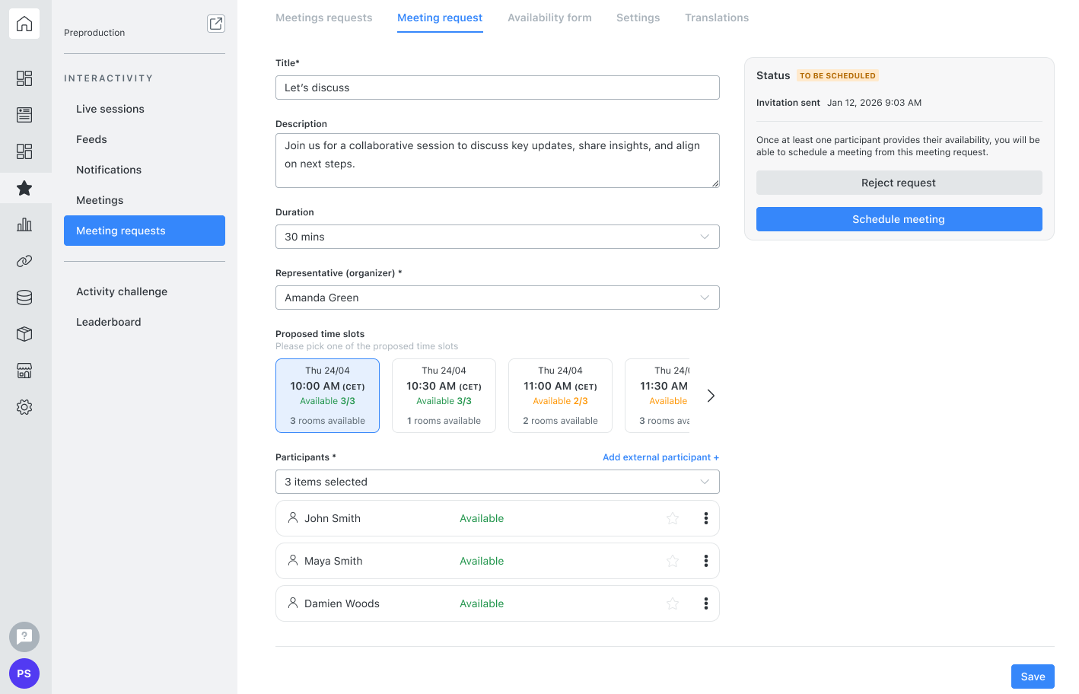This screenshot has width=1079, height=694.
Task: Open Notifications menu item
Action: (x=145, y=170)
